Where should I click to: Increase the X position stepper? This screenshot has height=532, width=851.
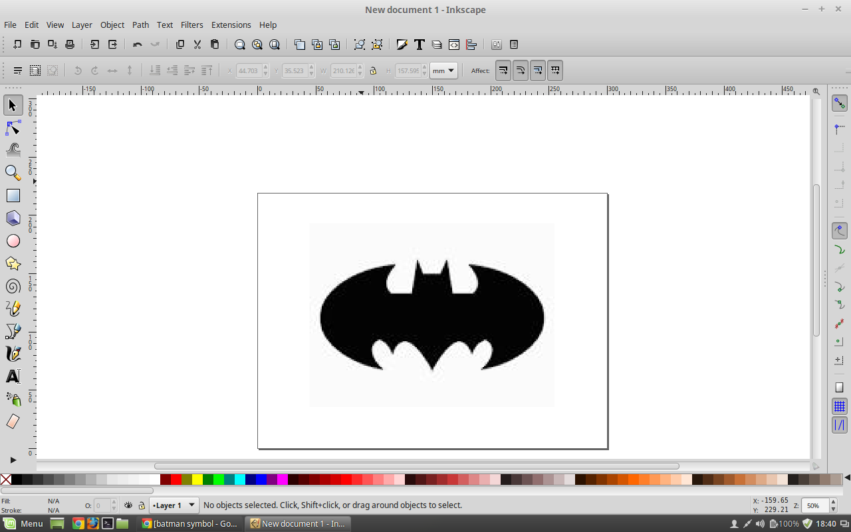pyautogui.click(x=265, y=67)
